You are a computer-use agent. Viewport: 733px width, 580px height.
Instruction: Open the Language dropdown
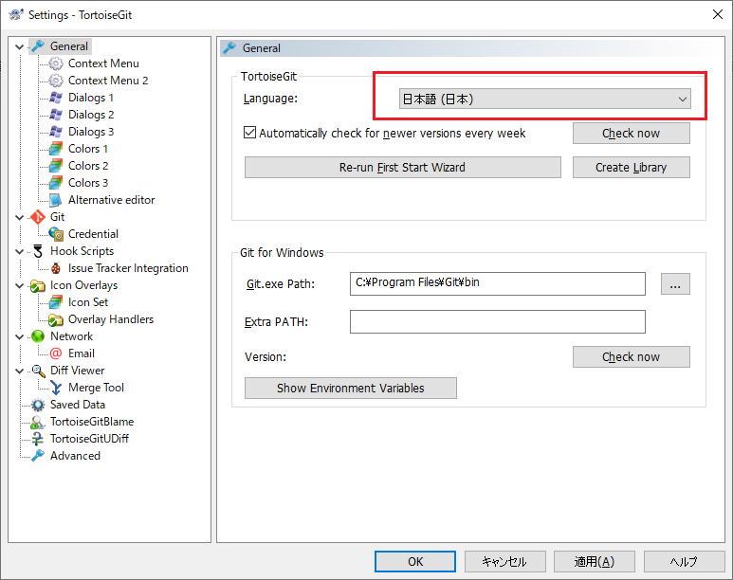tap(544, 100)
